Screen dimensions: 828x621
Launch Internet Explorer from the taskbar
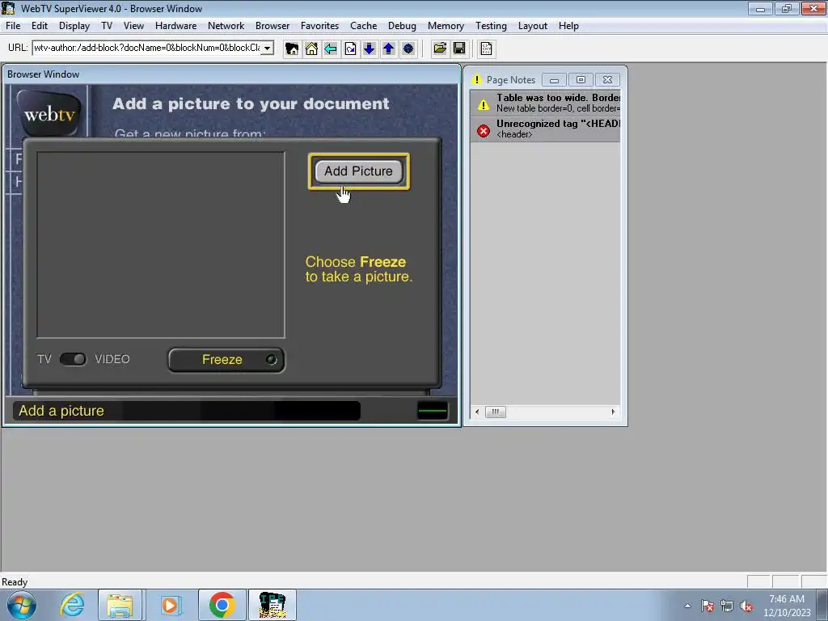(72, 605)
